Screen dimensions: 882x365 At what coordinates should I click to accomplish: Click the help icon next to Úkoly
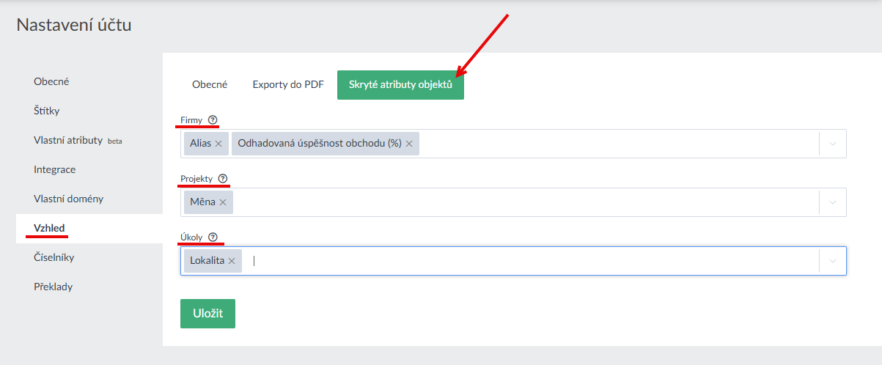coord(213,237)
